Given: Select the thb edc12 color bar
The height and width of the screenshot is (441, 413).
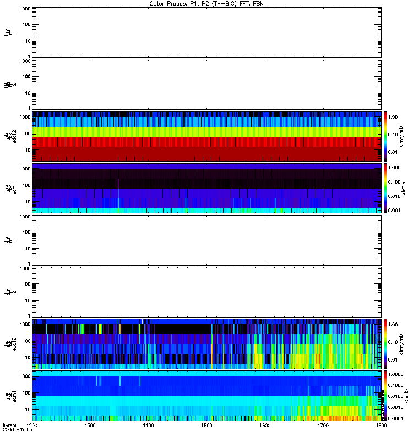Looking at the screenshot, I should [385, 136].
